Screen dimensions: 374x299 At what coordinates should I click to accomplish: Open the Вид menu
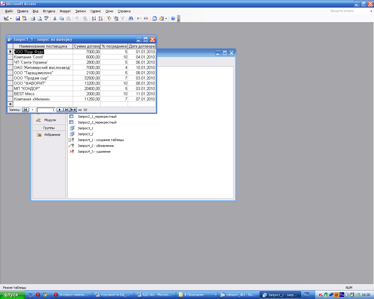pyautogui.click(x=35, y=11)
